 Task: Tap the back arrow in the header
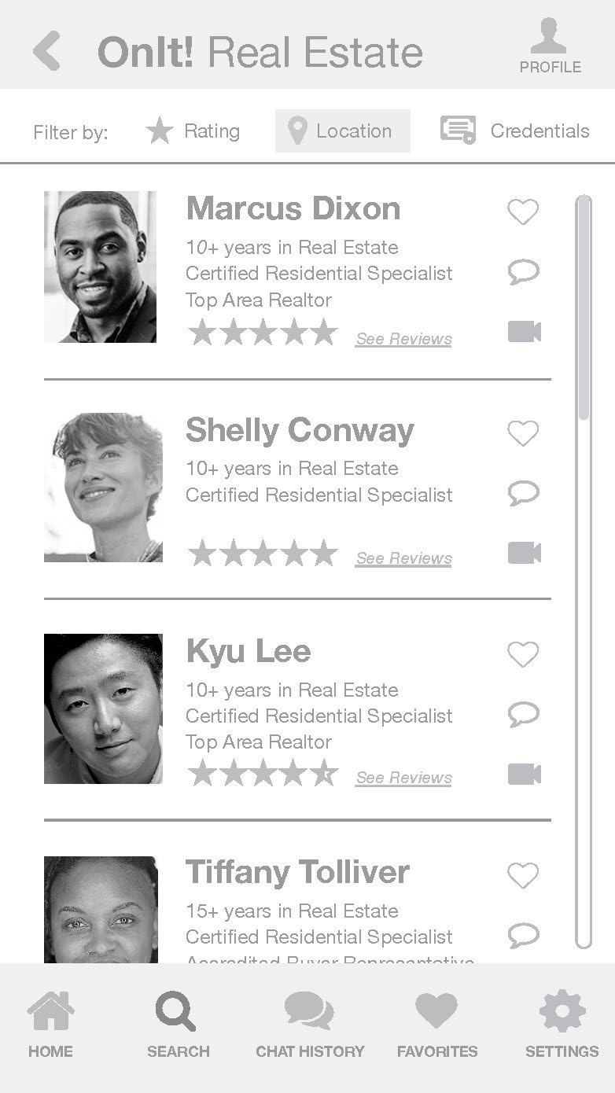pyautogui.click(x=47, y=52)
